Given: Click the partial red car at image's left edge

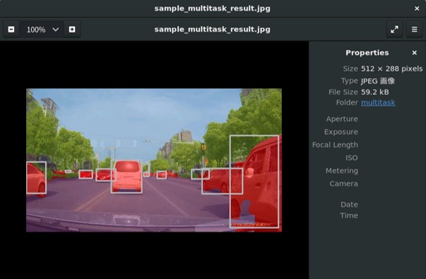Looking at the screenshot, I should coord(37,178).
